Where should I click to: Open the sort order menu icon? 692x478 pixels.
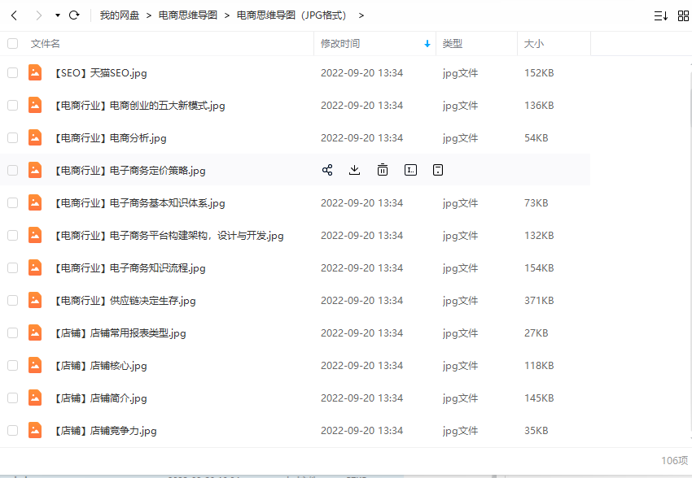coord(661,16)
